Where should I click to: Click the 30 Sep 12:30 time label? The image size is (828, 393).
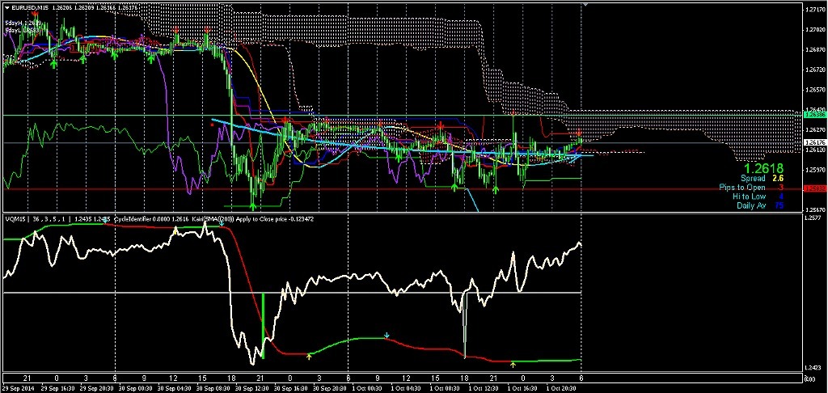click(x=251, y=387)
